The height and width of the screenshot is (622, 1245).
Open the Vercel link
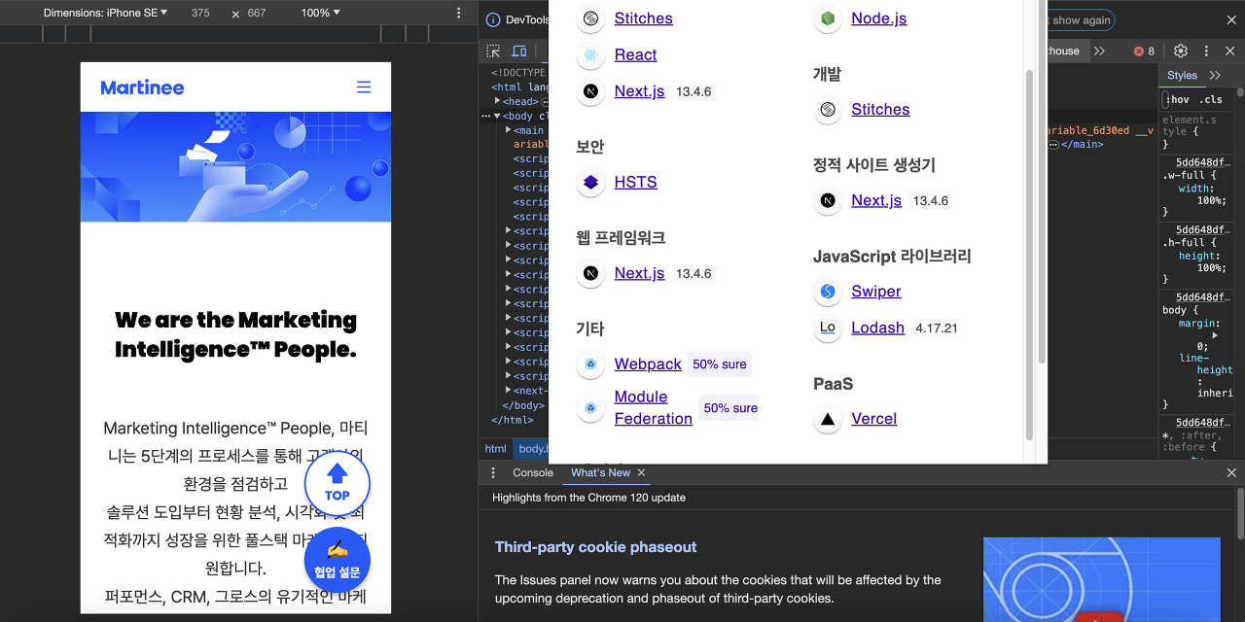point(874,419)
